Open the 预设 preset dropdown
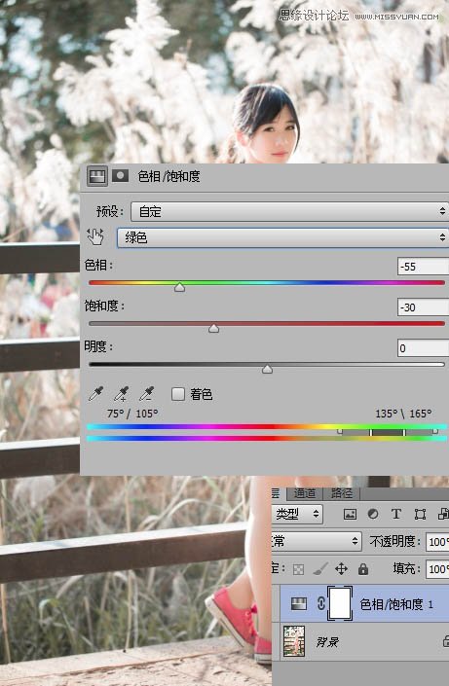Viewport: 449px width, 686px height. [289, 212]
